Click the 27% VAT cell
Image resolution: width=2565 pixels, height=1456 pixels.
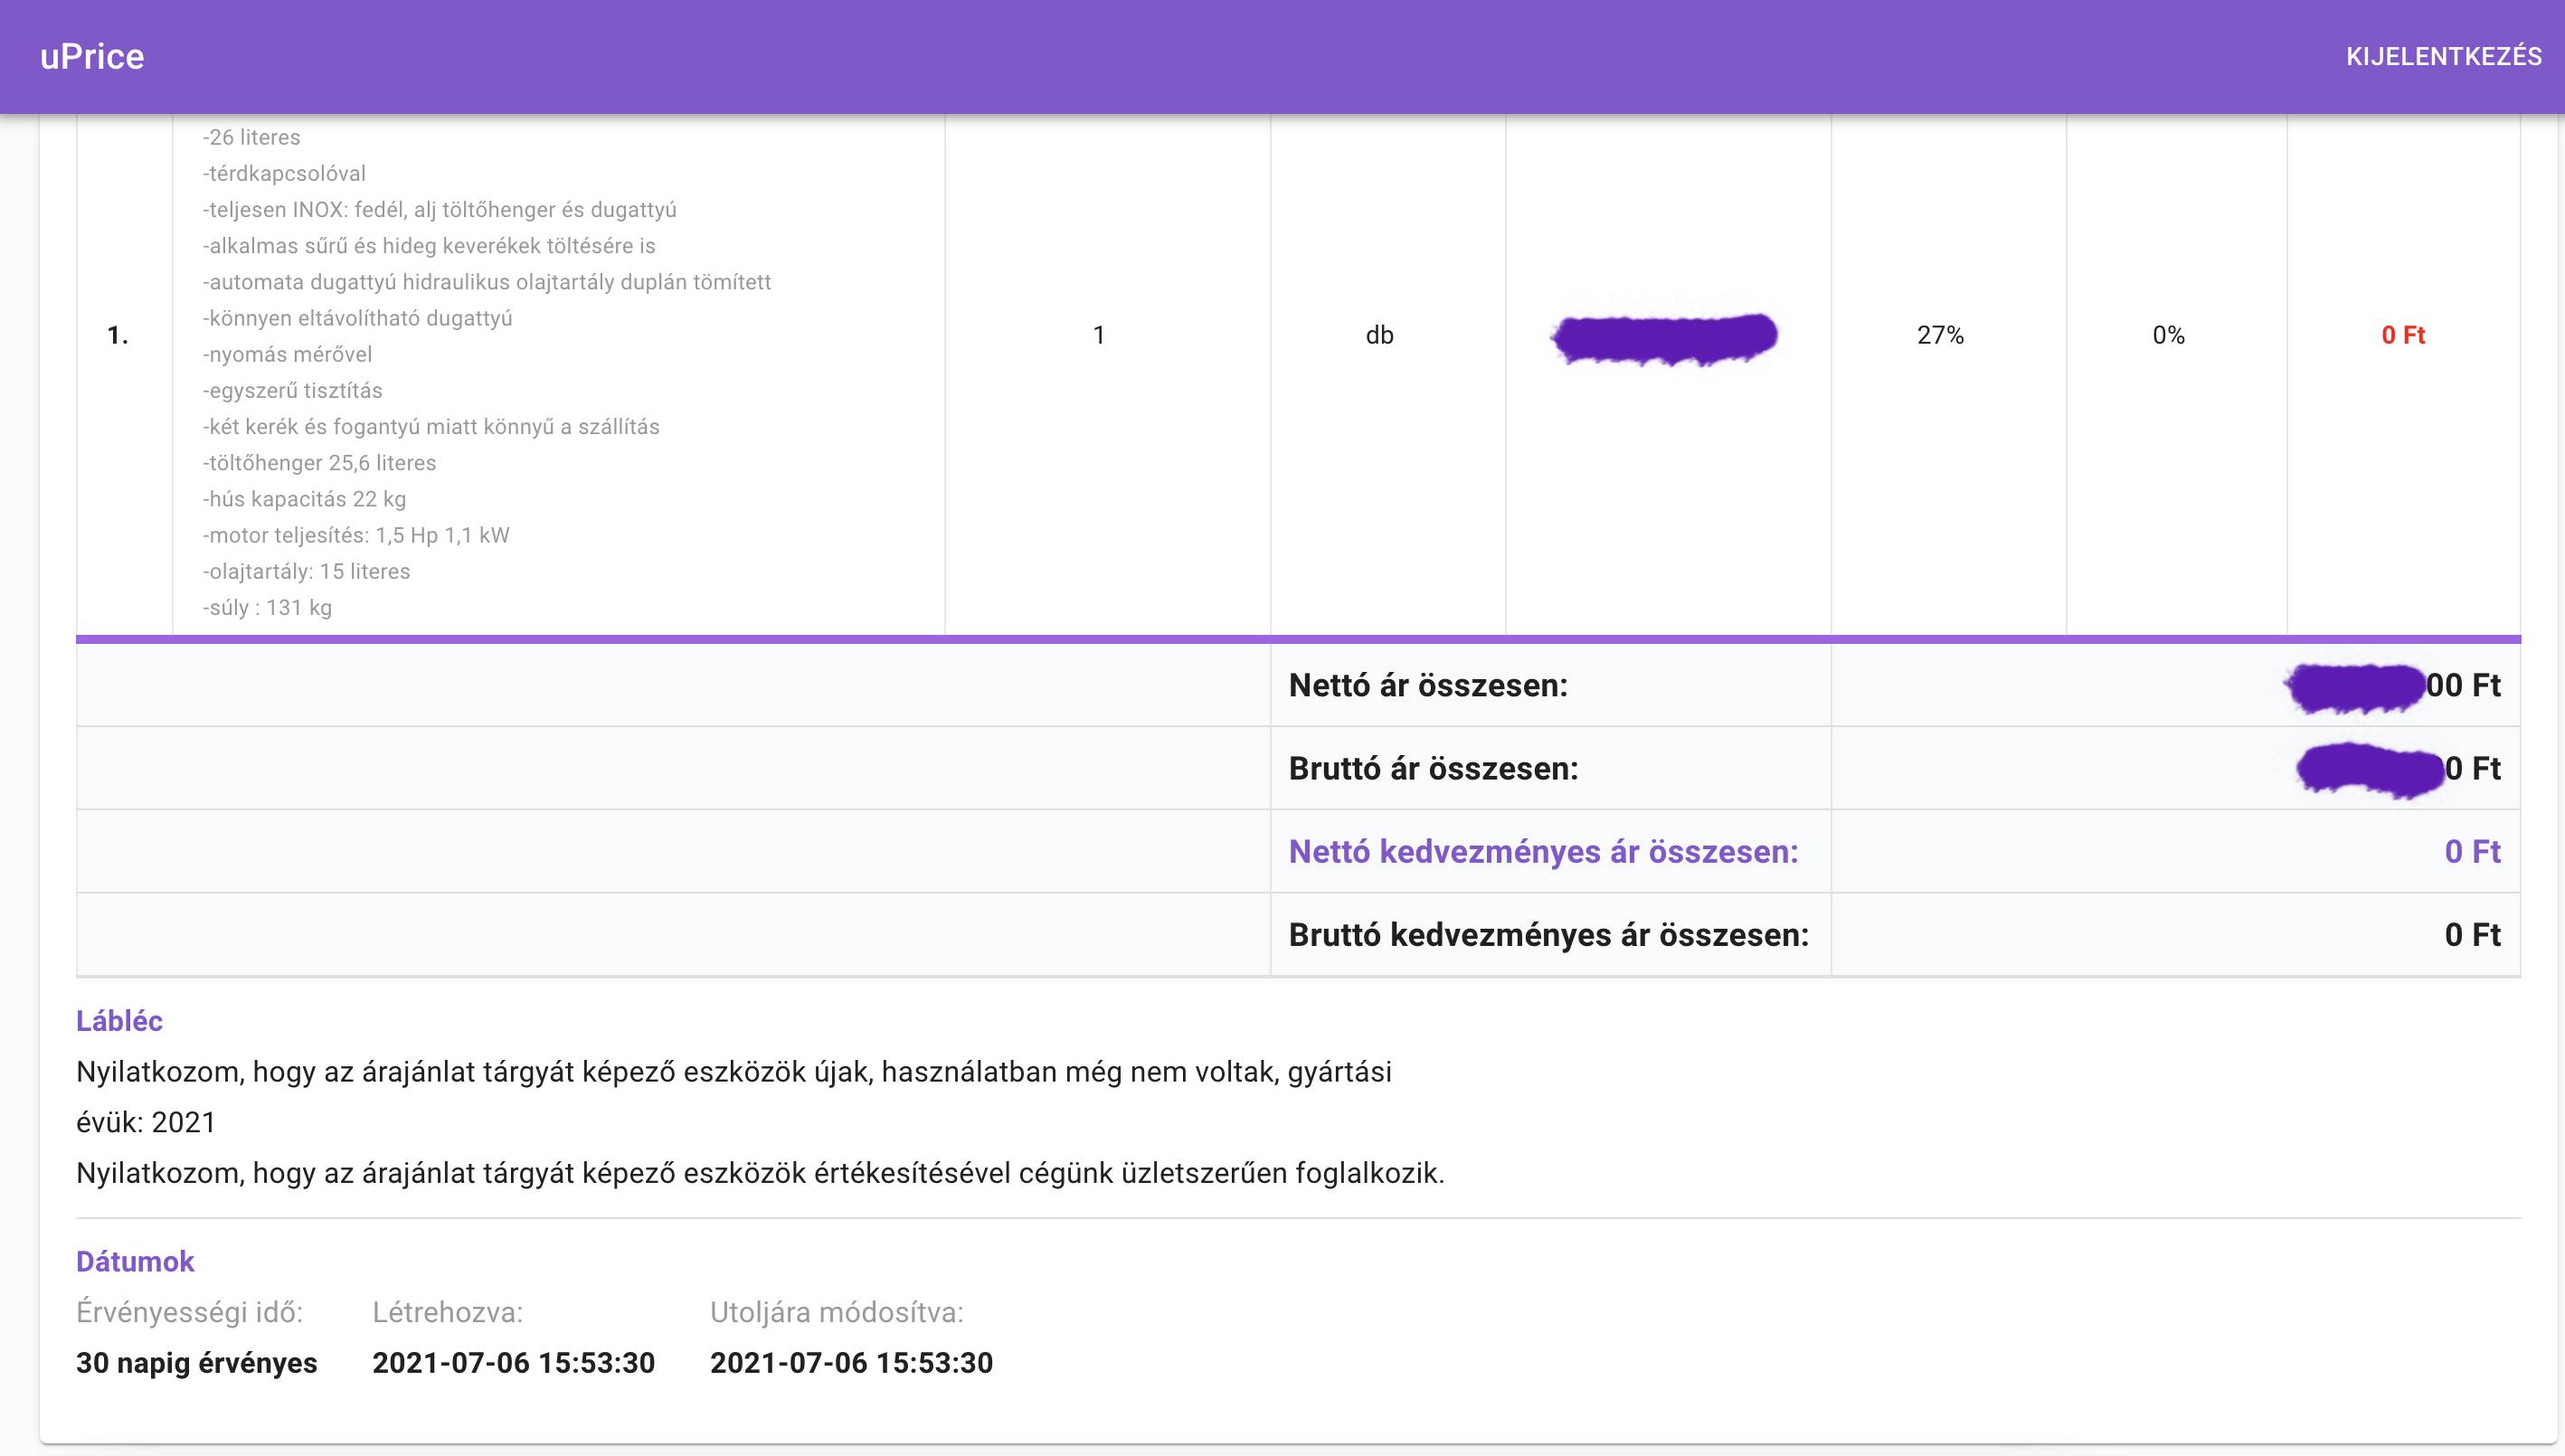pos(1940,335)
